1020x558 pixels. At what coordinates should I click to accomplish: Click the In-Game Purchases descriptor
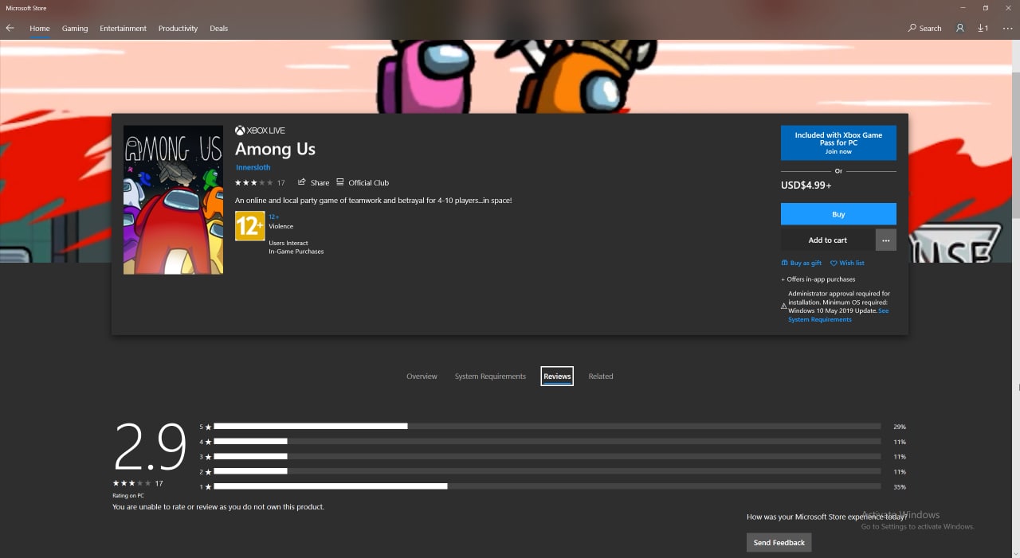tap(296, 252)
